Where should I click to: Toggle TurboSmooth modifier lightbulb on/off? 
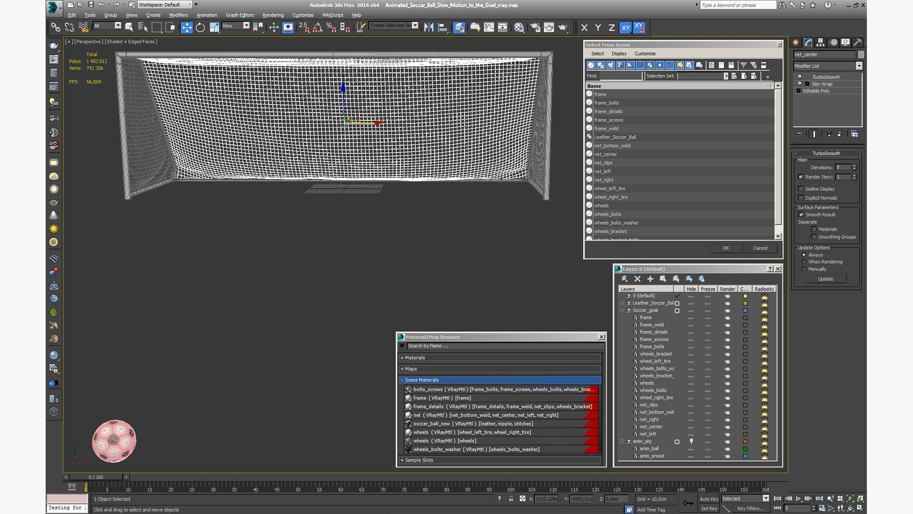click(799, 77)
